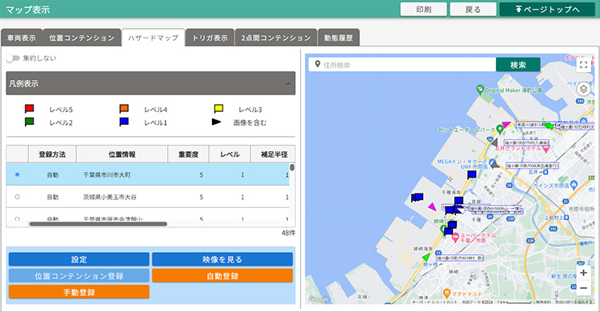Click the blue レベル1 legend flag
The width and height of the screenshot is (600, 312).
coord(123,122)
